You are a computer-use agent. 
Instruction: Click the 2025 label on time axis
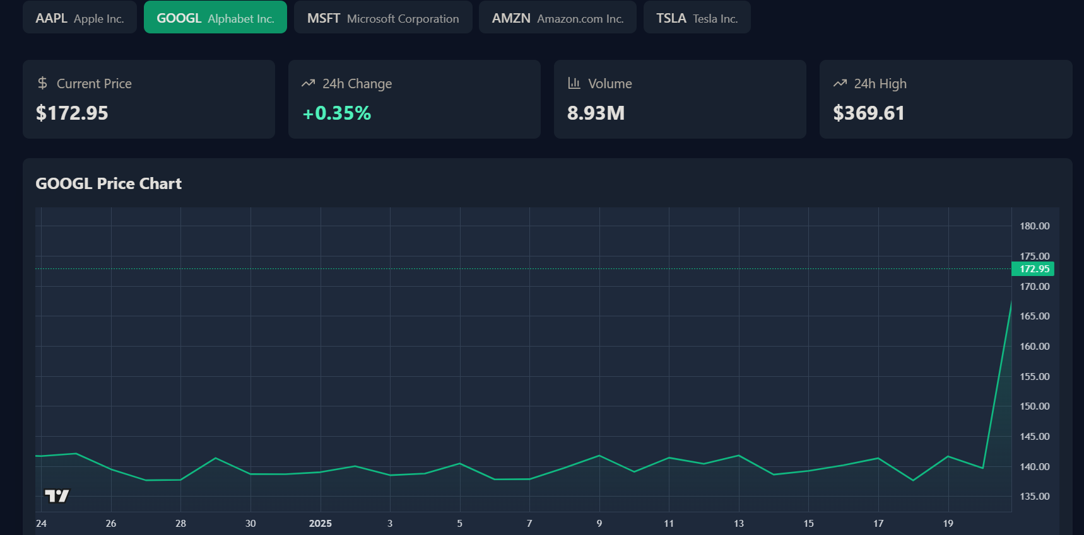[321, 523]
